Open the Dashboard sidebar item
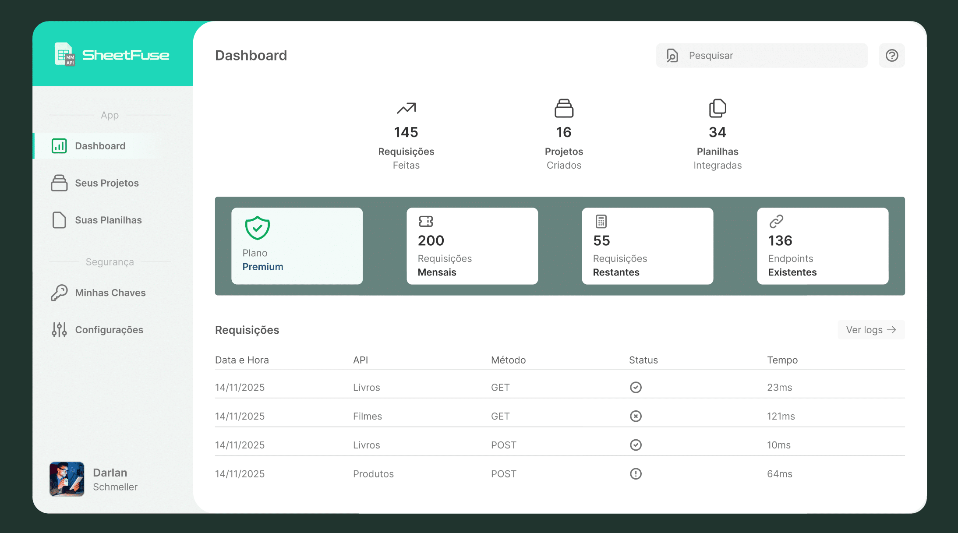This screenshot has height=533, width=958. pyautogui.click(x=100, y=146)
